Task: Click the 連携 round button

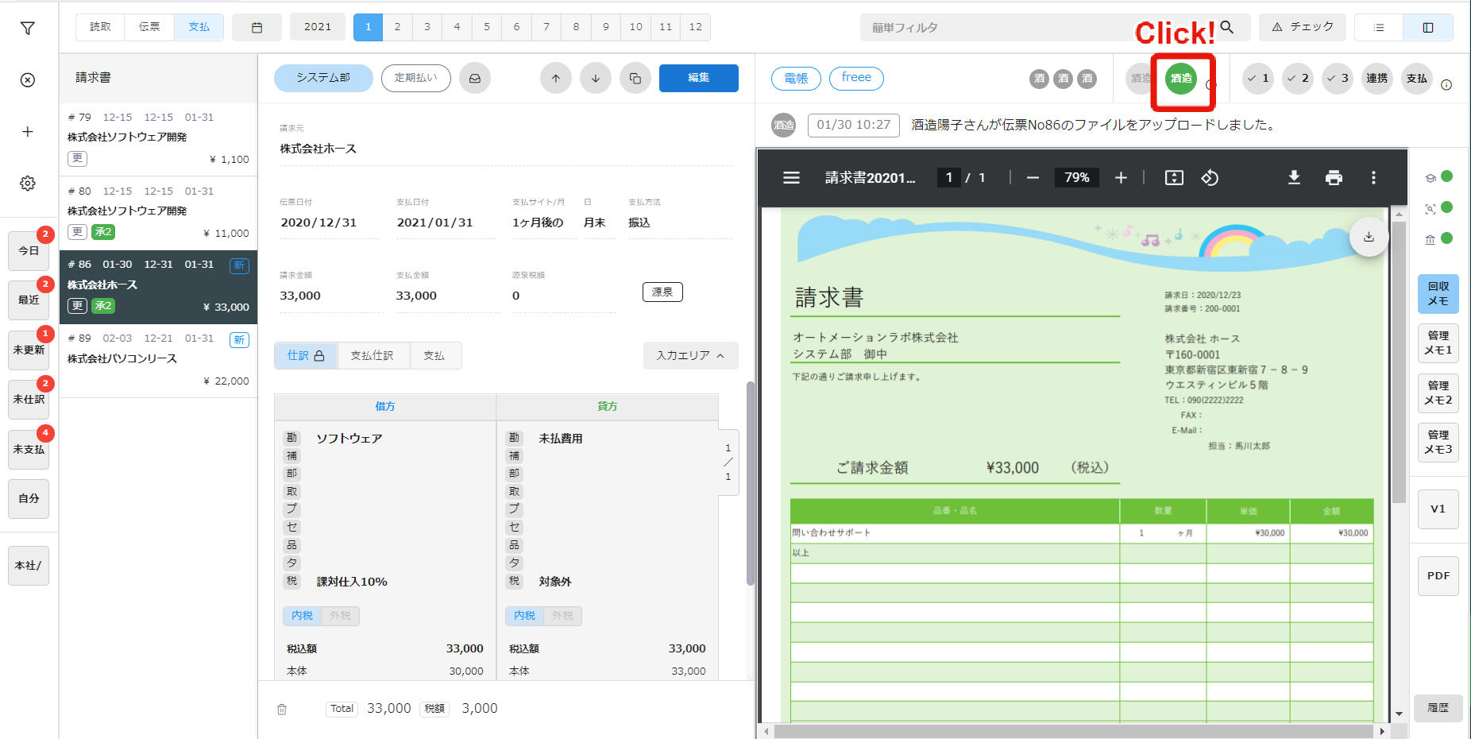Action: click(x=1377, y=78)
